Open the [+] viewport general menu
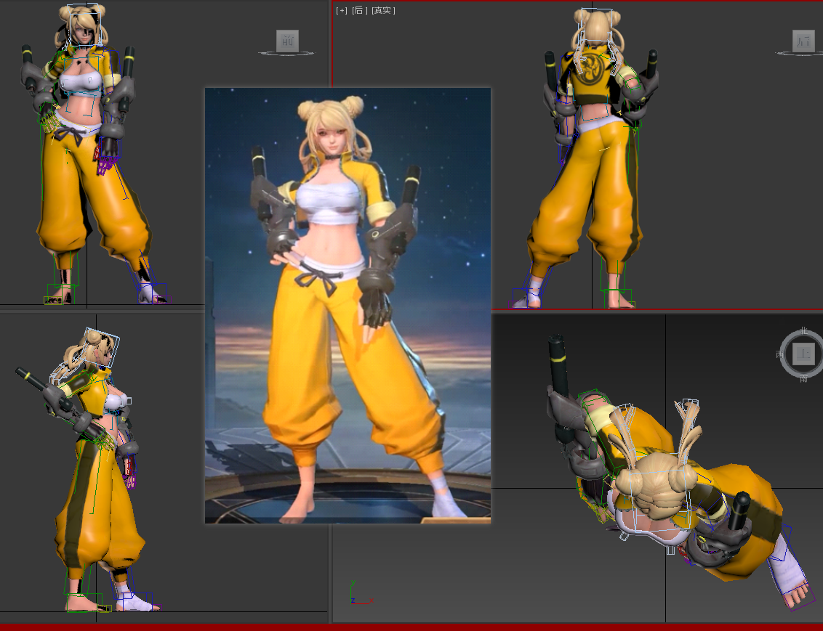Viewport: 823px width, 631px height. (x=342, y=11)
